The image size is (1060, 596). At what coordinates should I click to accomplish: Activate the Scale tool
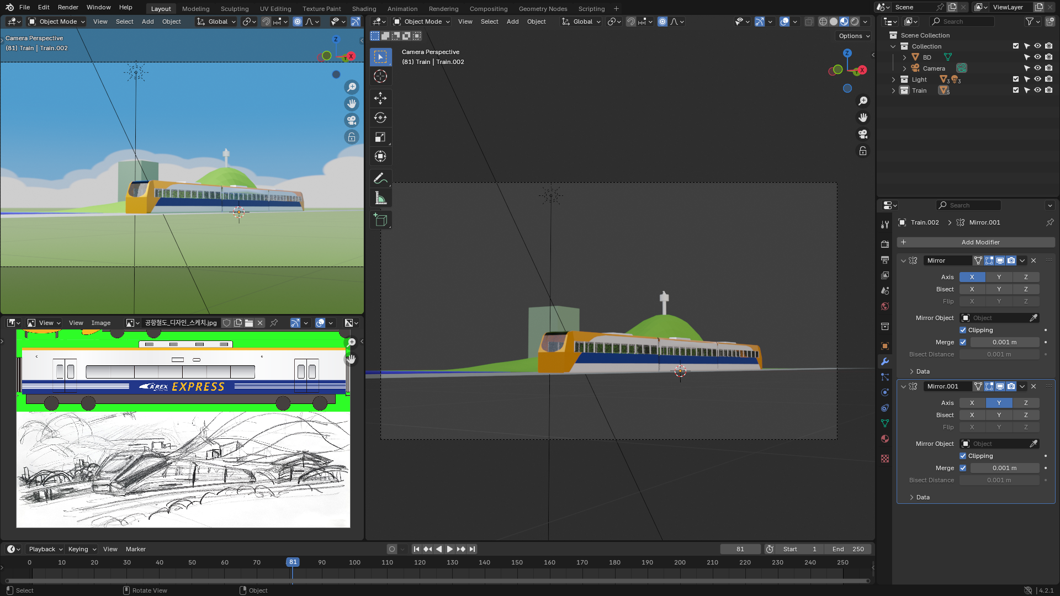click(x=380, y=137)
